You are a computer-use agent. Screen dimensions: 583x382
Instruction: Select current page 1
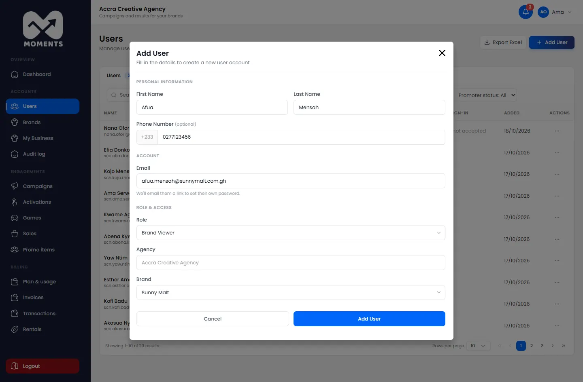(521, 346)
